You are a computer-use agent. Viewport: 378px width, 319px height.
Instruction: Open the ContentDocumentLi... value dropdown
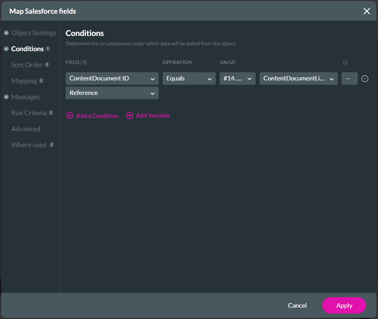(299, 78)
